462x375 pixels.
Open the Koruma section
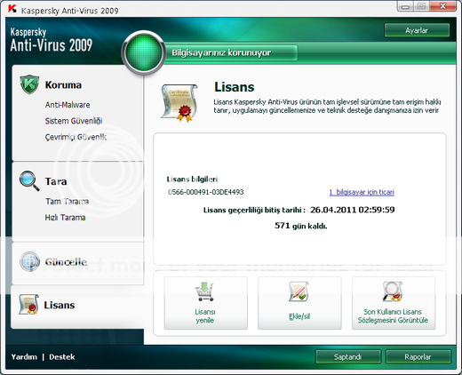[x=63, y=85]
